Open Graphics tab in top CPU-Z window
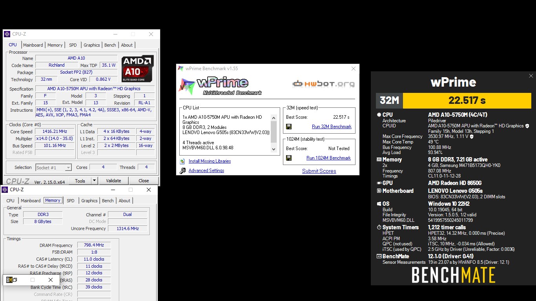 click(92, 45)
